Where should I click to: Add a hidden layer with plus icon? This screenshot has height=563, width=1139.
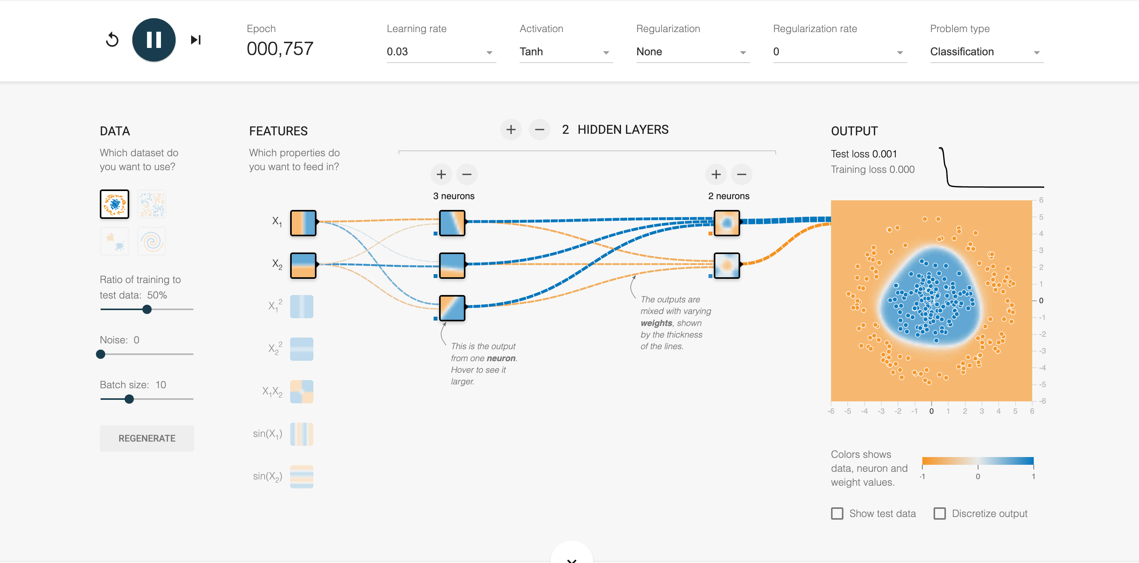(511, 130)
